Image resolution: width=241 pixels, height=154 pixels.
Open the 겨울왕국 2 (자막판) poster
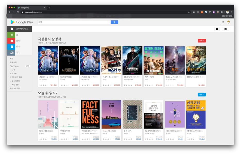[x=48, y=60]
